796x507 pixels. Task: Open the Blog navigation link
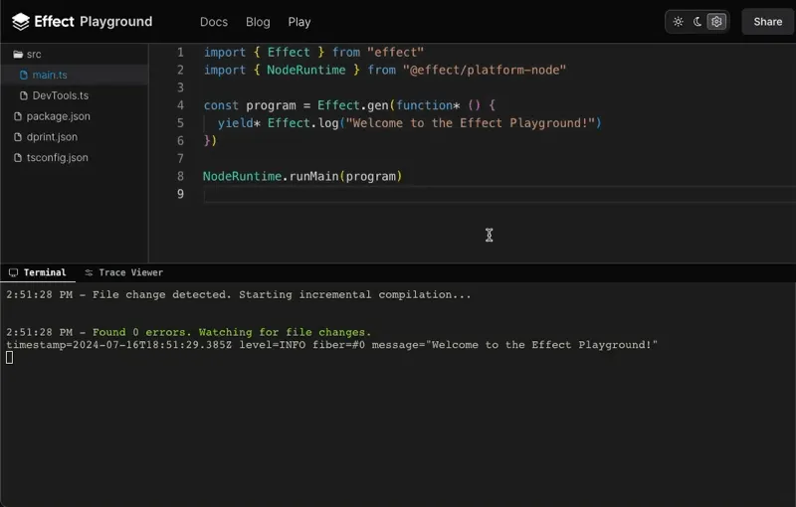(x=258, y=22)
